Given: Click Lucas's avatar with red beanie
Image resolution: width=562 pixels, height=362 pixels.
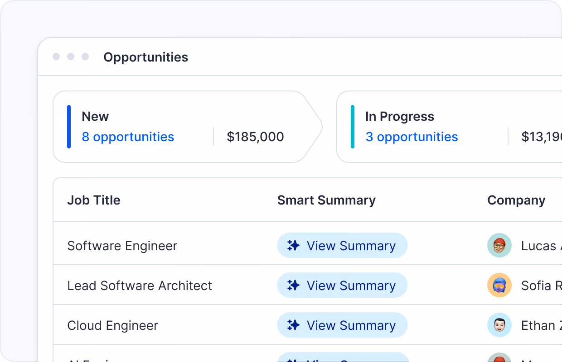Looking at the screenshot, I should (499, 246).
